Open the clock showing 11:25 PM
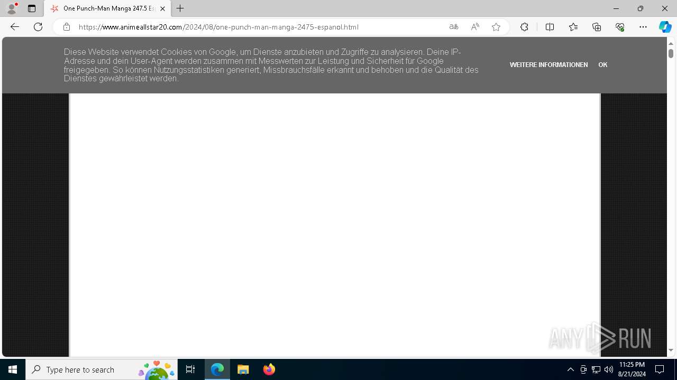This screenshot has height=380, width=677. [632, 369]
